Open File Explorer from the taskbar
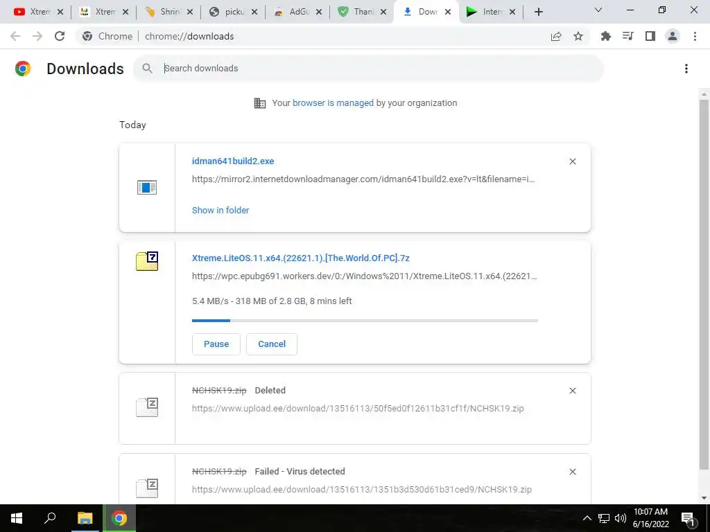710x532 pixels. [x=85, y=518]
